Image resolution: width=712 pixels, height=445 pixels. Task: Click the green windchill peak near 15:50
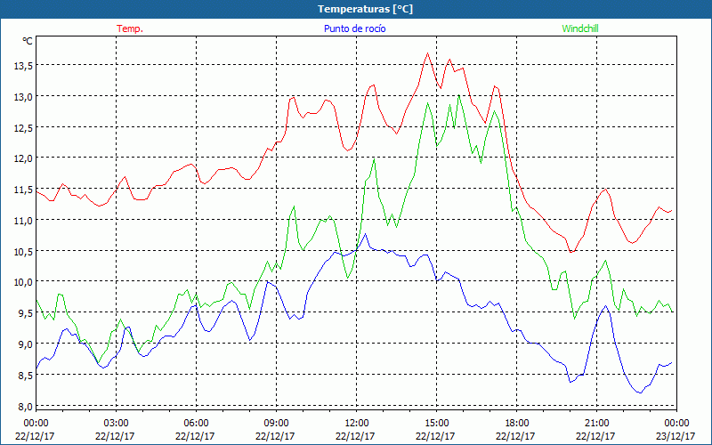click(459, 95)
